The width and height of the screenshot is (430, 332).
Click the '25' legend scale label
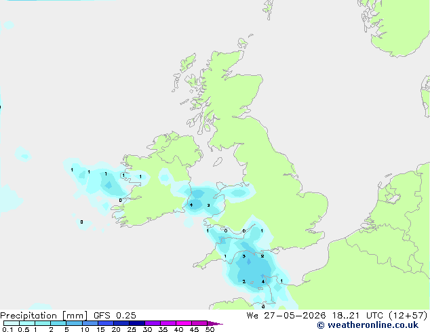132,329
